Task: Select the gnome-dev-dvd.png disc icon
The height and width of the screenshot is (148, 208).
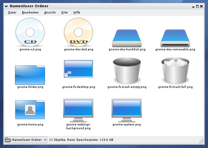Action: pyautogui.click(x=78, y=32)
